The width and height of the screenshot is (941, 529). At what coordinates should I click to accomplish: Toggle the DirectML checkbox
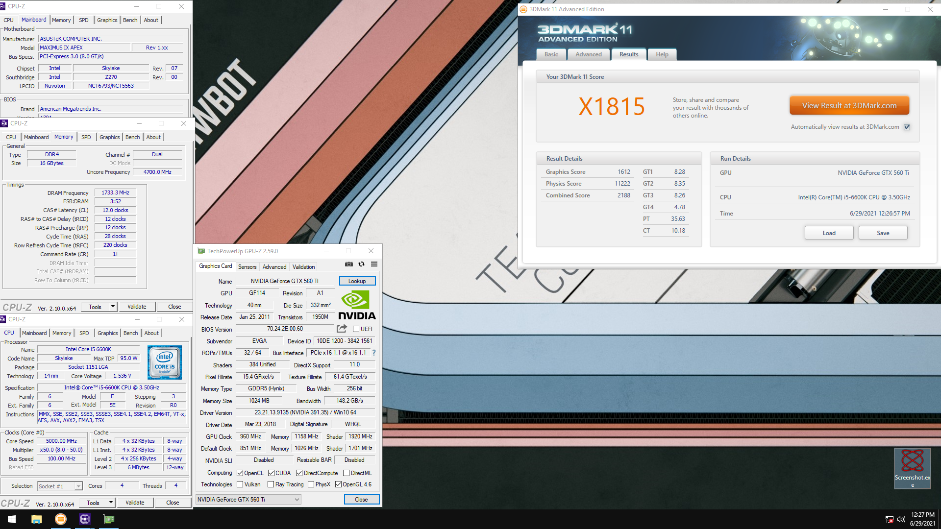click(x=347, y=473)
